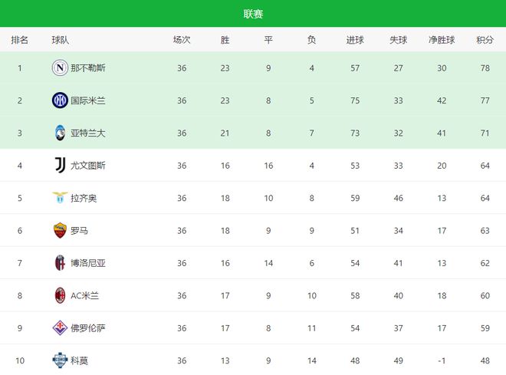
Task: Select the 联赛 tab header
Action: pyautogui.click(x=253, y=14)
